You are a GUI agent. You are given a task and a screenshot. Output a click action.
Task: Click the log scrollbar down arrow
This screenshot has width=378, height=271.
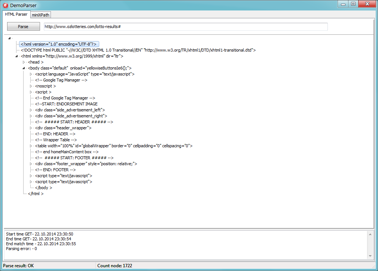(x=370, y=256)
